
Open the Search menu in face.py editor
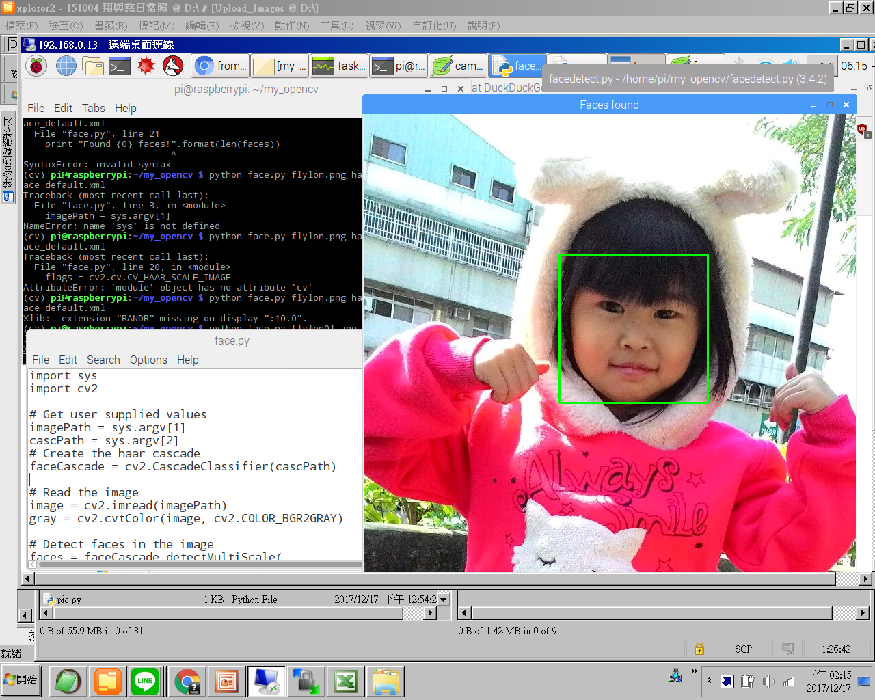tap(103, 360)
